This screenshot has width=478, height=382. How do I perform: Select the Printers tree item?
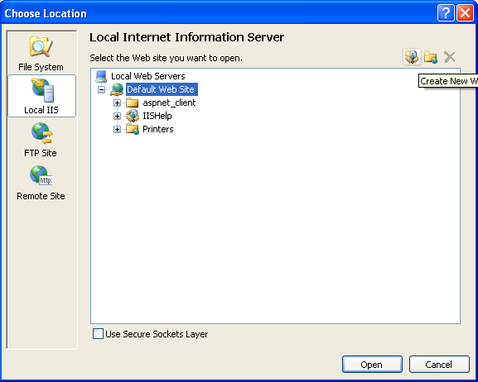[158, 129]
